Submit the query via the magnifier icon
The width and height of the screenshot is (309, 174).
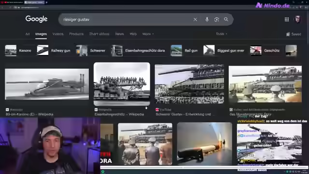point(226,19)
